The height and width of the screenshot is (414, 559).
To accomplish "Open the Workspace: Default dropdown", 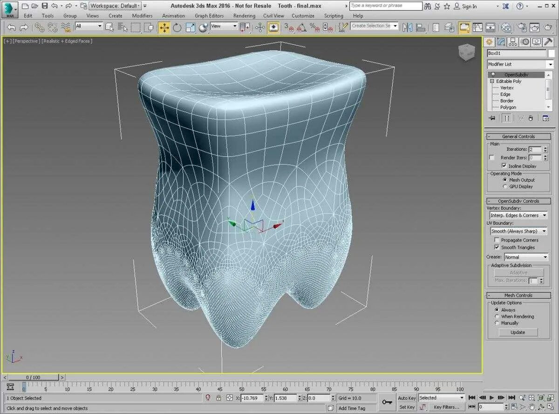I will 115,6.
